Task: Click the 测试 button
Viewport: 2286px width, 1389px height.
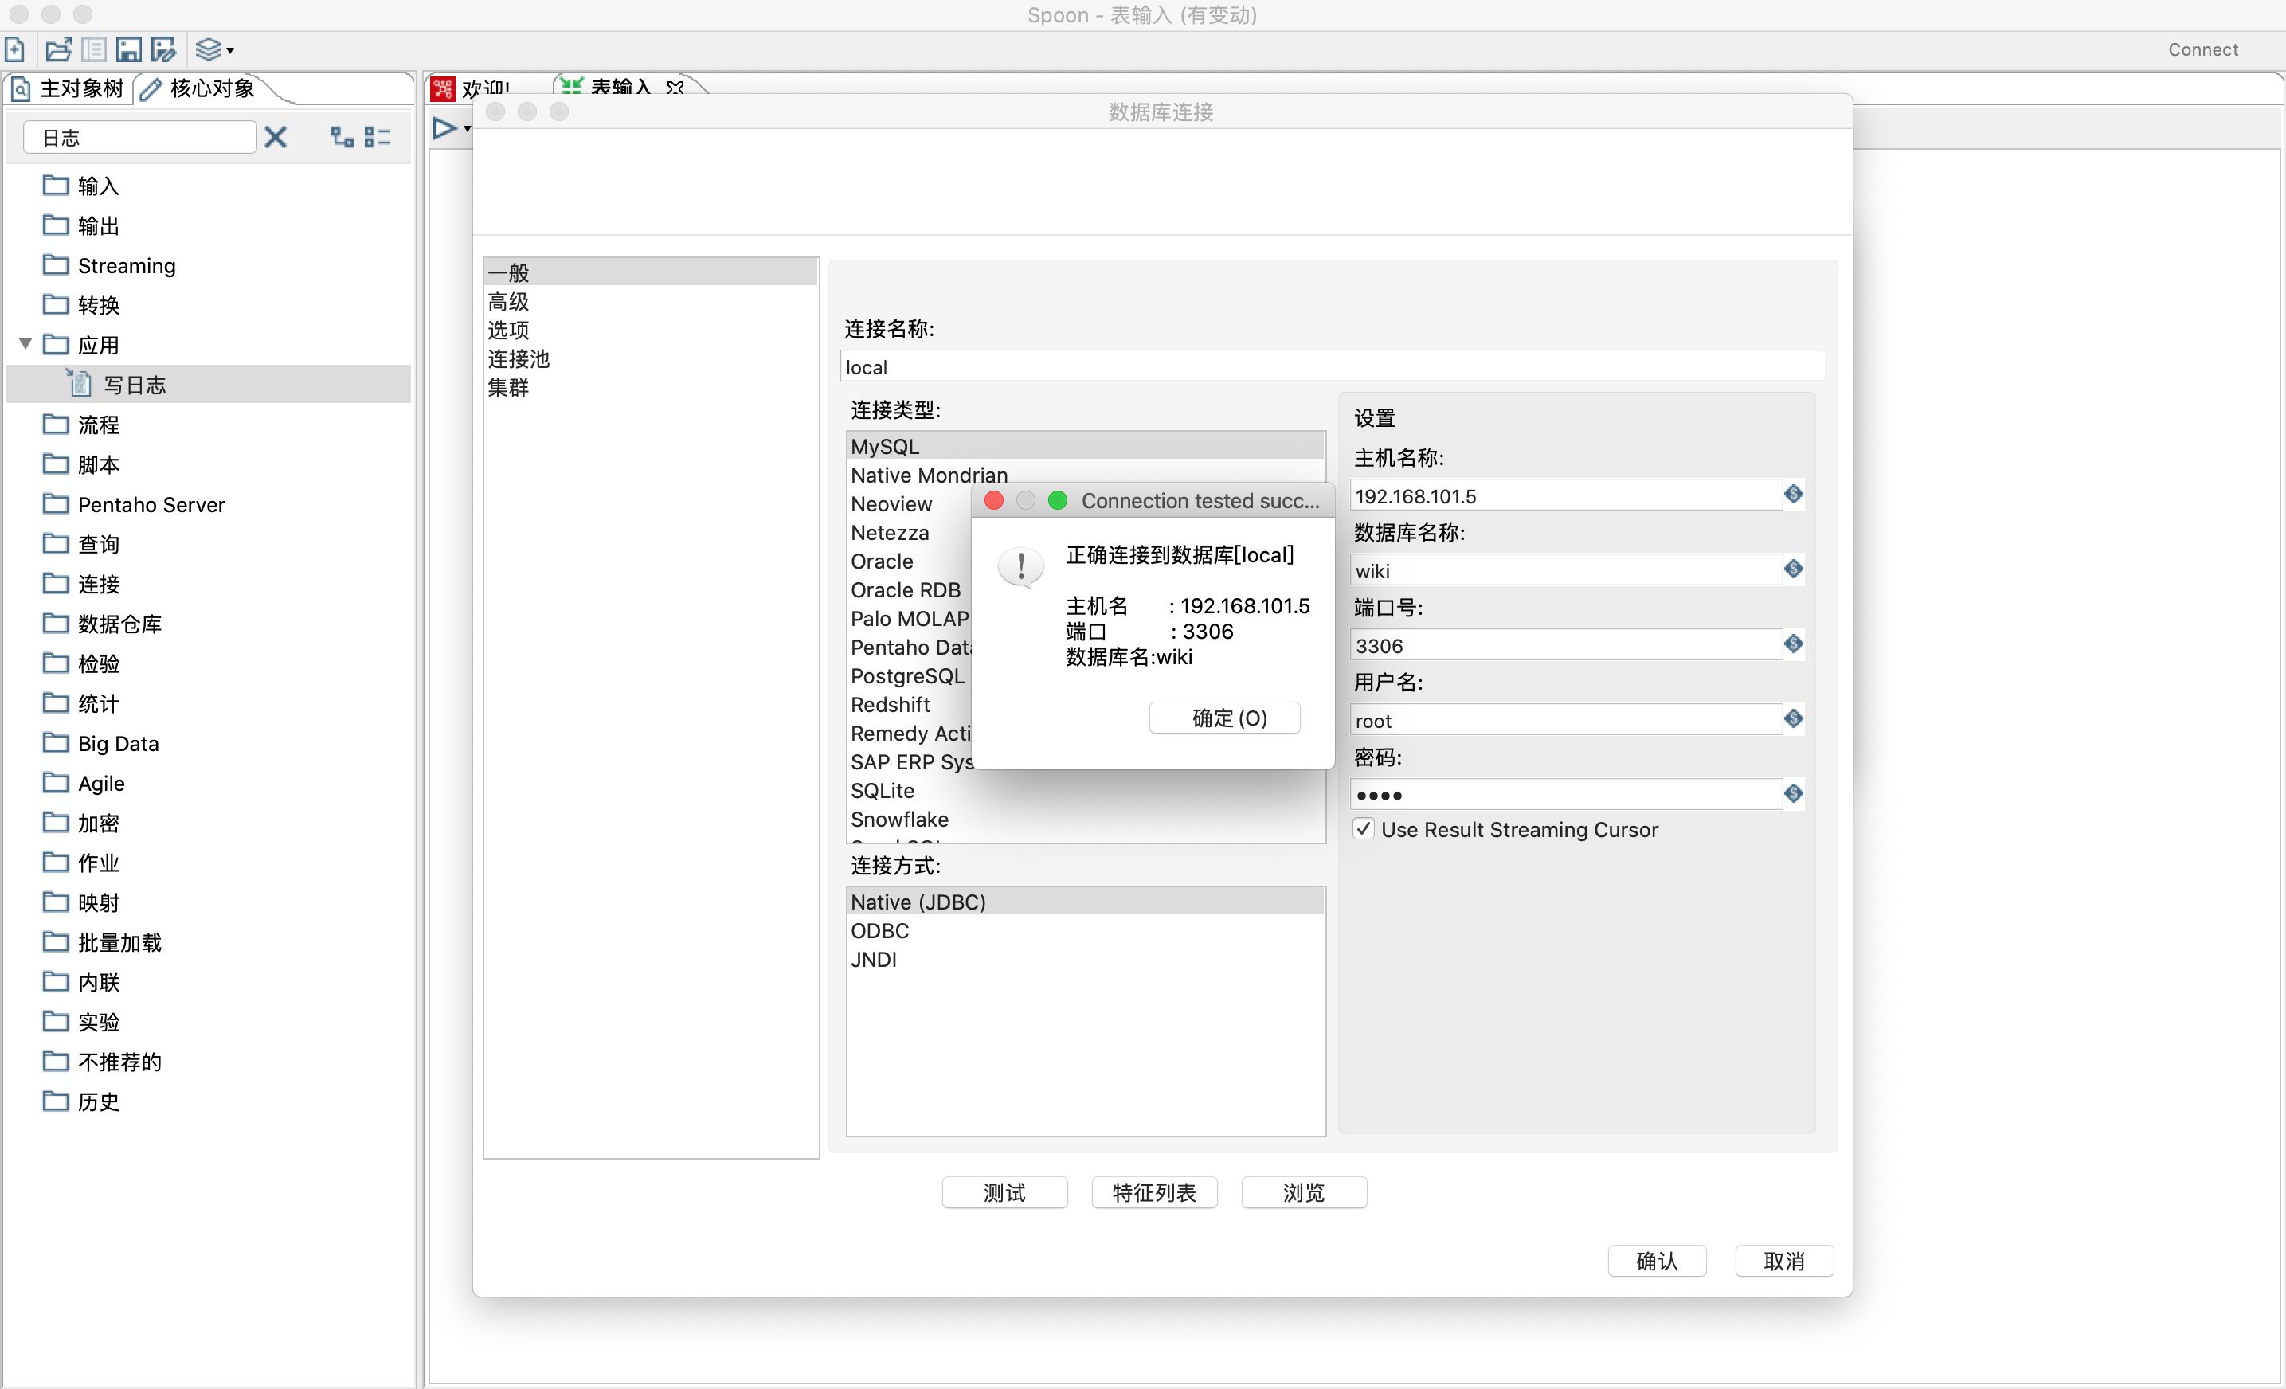Action: coord(1004,1192)
